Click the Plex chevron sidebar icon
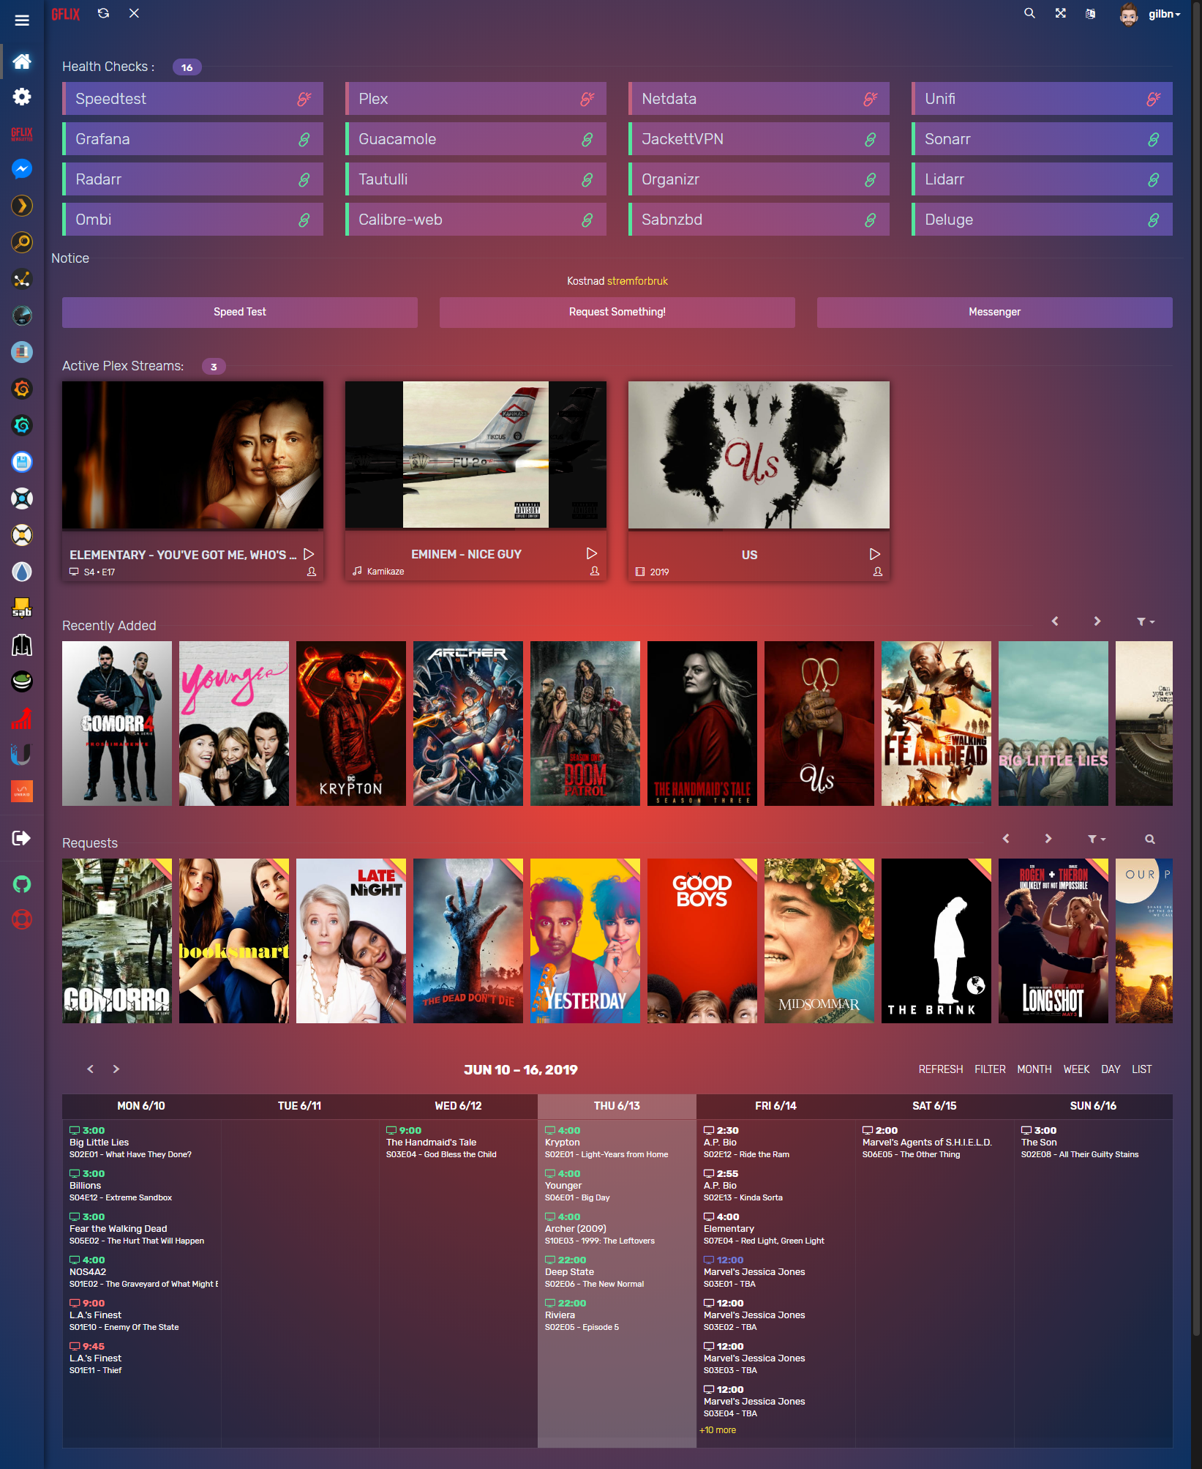The height and width of the screenshot is (1469, 1202). click(x=22, y=206)
